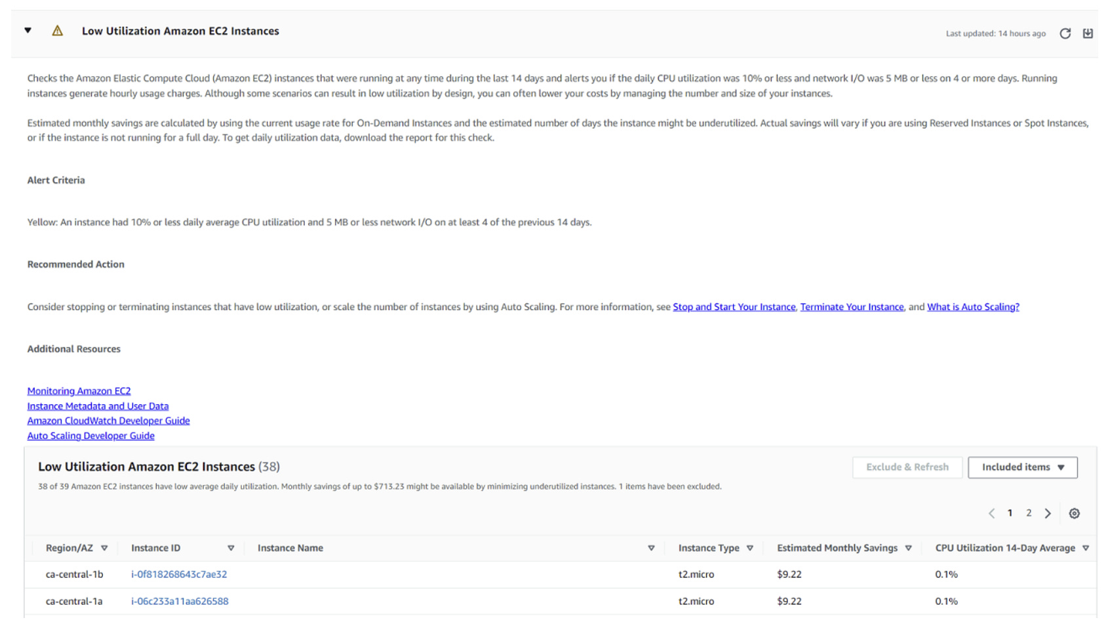
Task: Sort by Region/AZ column arrow
Action: pyautogui.click(x=104, y=548)
